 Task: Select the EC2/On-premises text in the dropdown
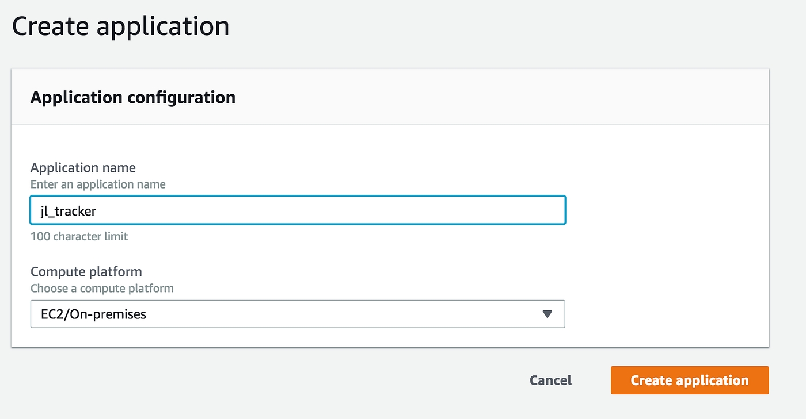[89, 314]
